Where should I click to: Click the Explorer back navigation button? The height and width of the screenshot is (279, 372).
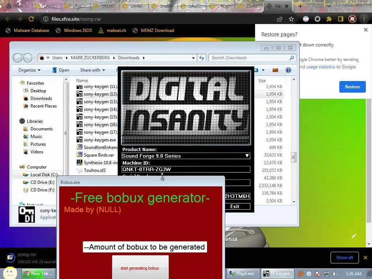(17, 58)
